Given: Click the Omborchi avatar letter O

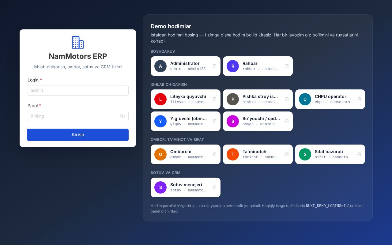Looking at the screenshot, I should [x=160, y=154].
